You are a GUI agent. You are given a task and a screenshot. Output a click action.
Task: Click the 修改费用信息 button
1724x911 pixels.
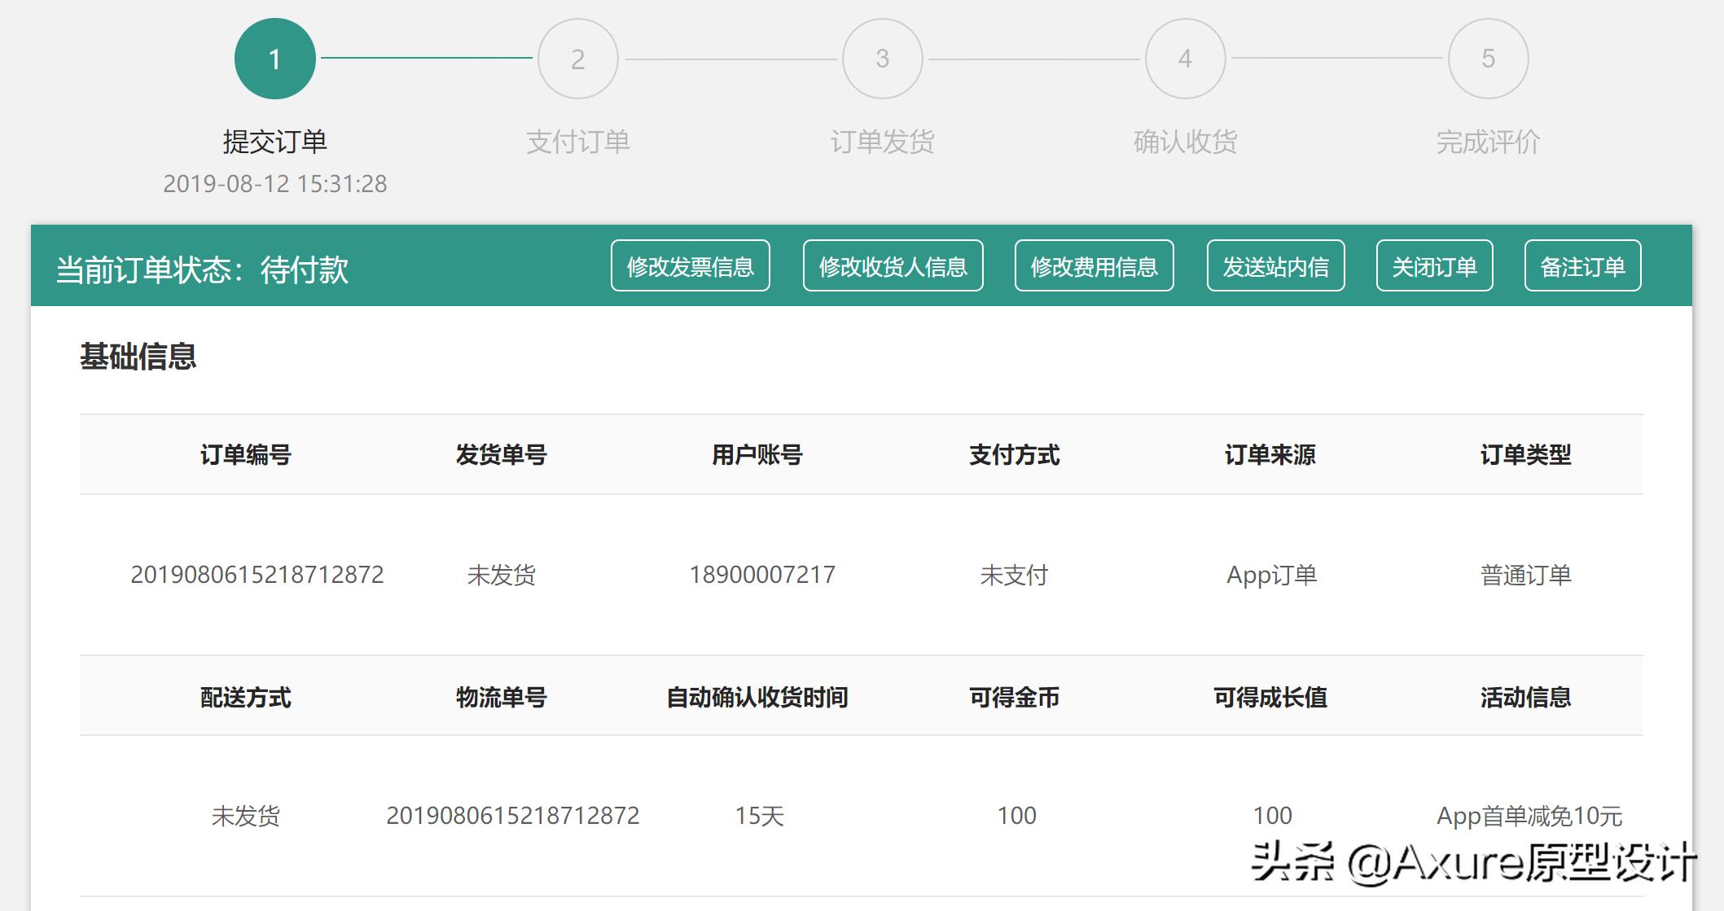coord(1094,265)
